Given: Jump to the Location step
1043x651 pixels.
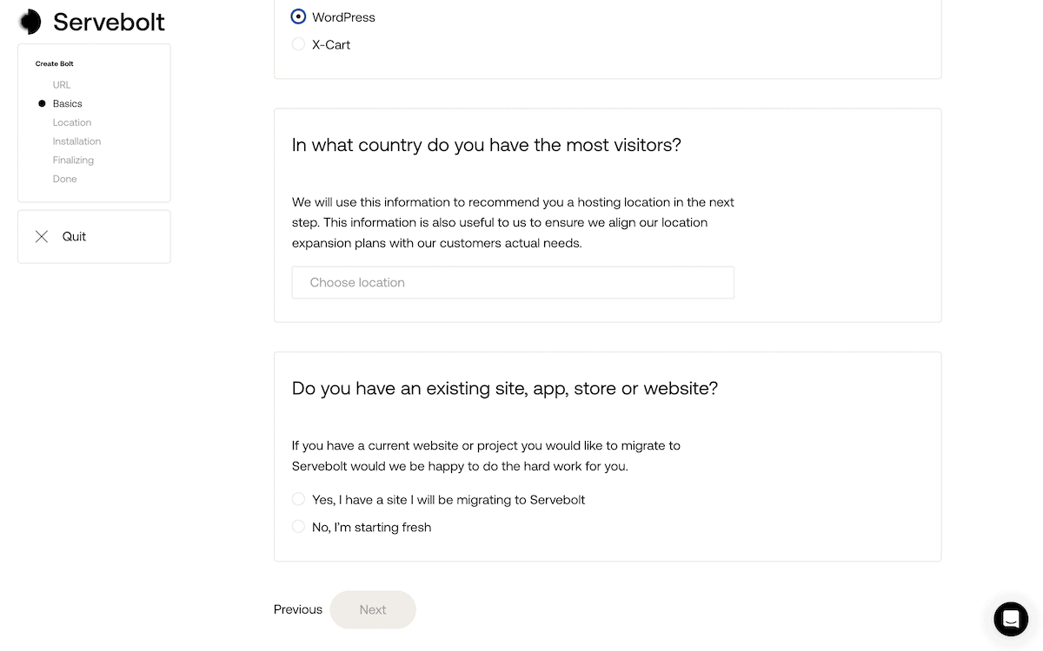Looking at the screenshot, I should [x=72, y=122].
